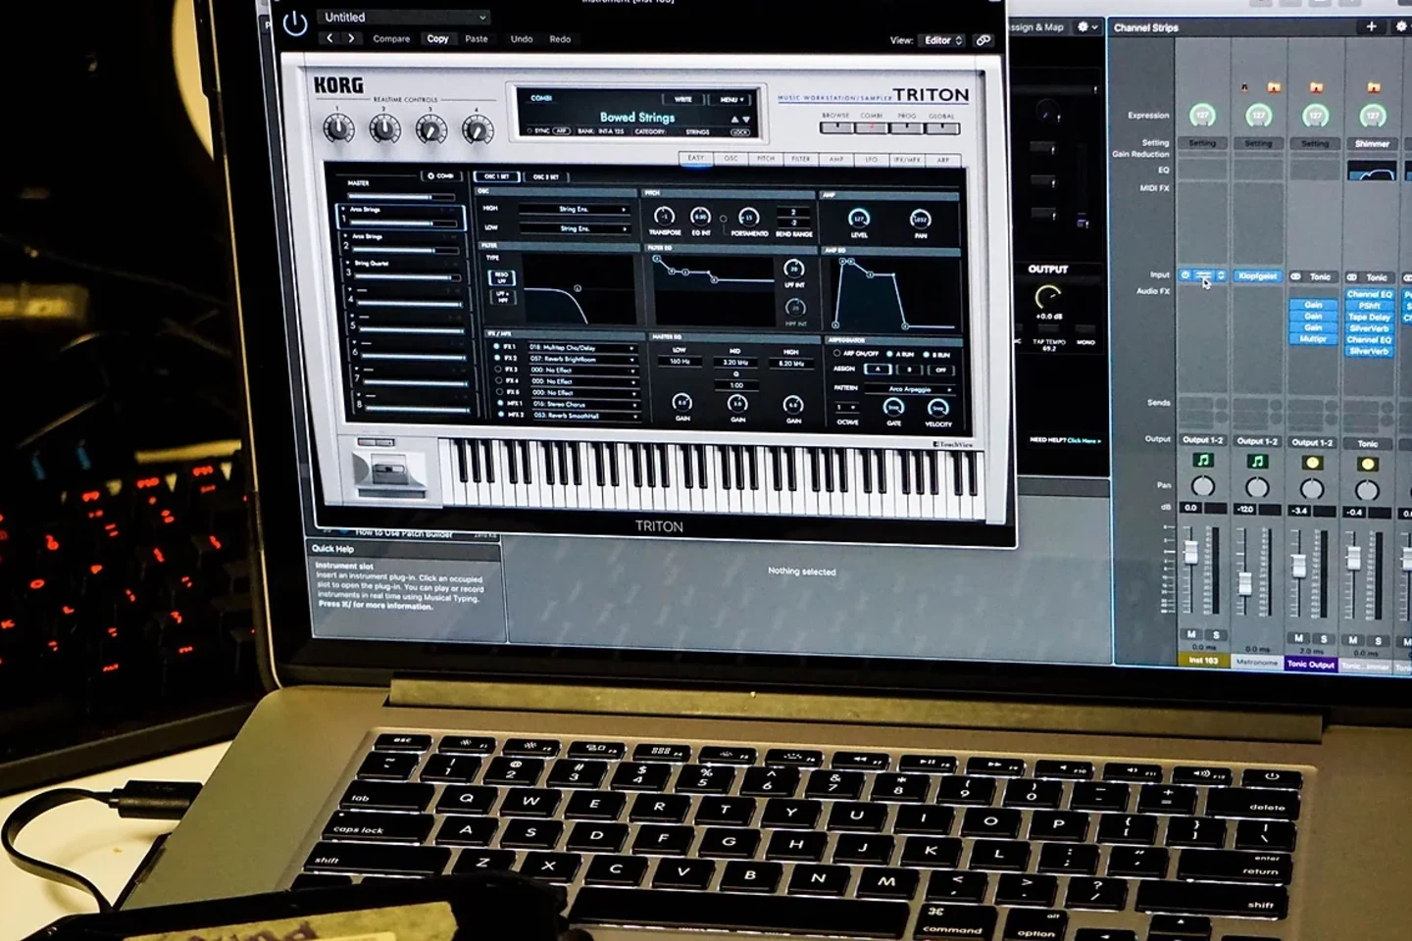Viewport: 1412px width, 941px height.
Task: Click the Copy button
Action: [437, 39]
